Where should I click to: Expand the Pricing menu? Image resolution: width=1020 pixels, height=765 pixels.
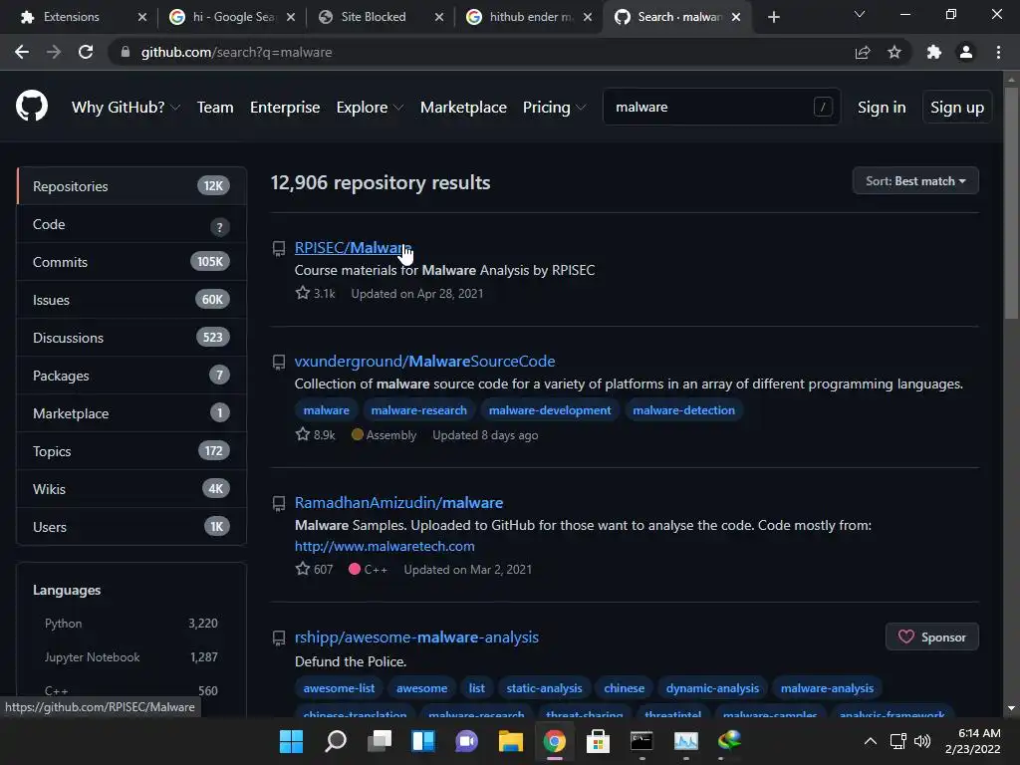554,108
